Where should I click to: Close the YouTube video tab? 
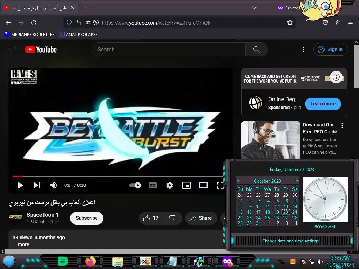tap(73, 8)
